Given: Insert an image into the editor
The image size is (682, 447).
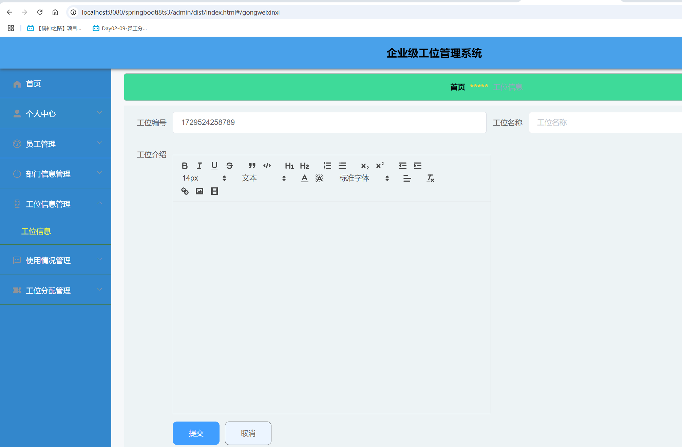Looking at the screenshot, I should click(200, 191).
